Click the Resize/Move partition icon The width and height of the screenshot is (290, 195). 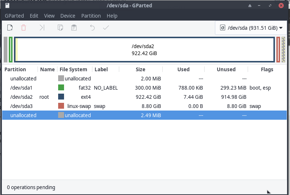coord(42,28)
